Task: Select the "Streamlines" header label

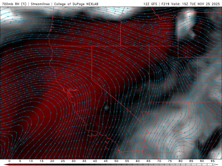Action: point(40,4)
